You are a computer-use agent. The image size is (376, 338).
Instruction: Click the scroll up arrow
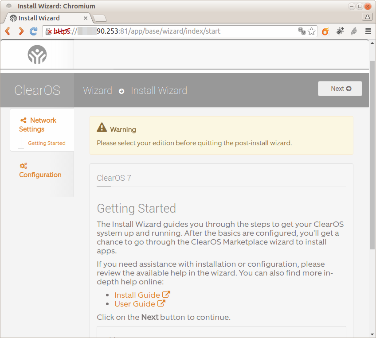tap(372, 43)
